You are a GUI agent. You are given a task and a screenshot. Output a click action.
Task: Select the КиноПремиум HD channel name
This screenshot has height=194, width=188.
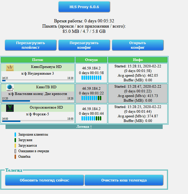[46, 67]
